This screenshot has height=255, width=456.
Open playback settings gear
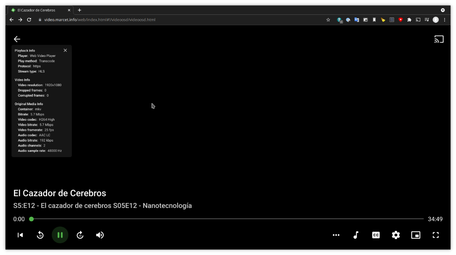pyautogui.click(x=396, y=235)
